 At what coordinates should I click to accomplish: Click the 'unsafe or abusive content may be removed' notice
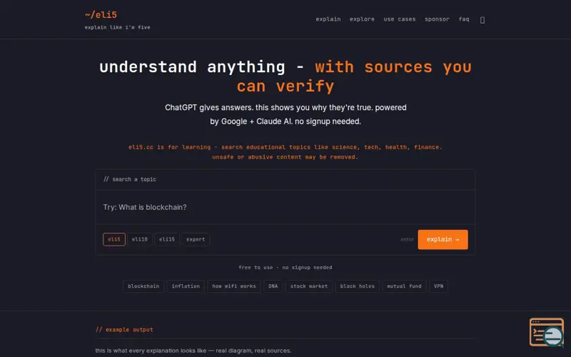(285, 157)
